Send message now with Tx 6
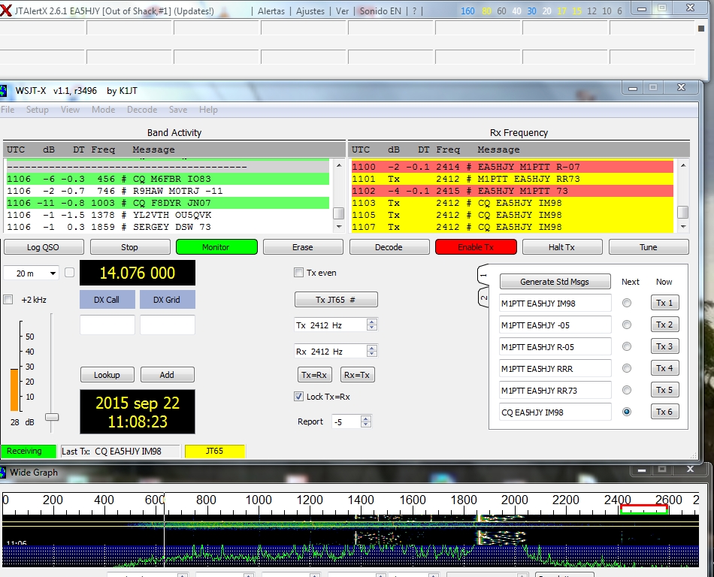 [x=664, y=412]
